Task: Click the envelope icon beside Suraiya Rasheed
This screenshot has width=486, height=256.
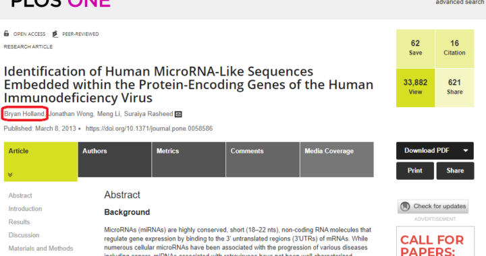Action: click(178, 115)
